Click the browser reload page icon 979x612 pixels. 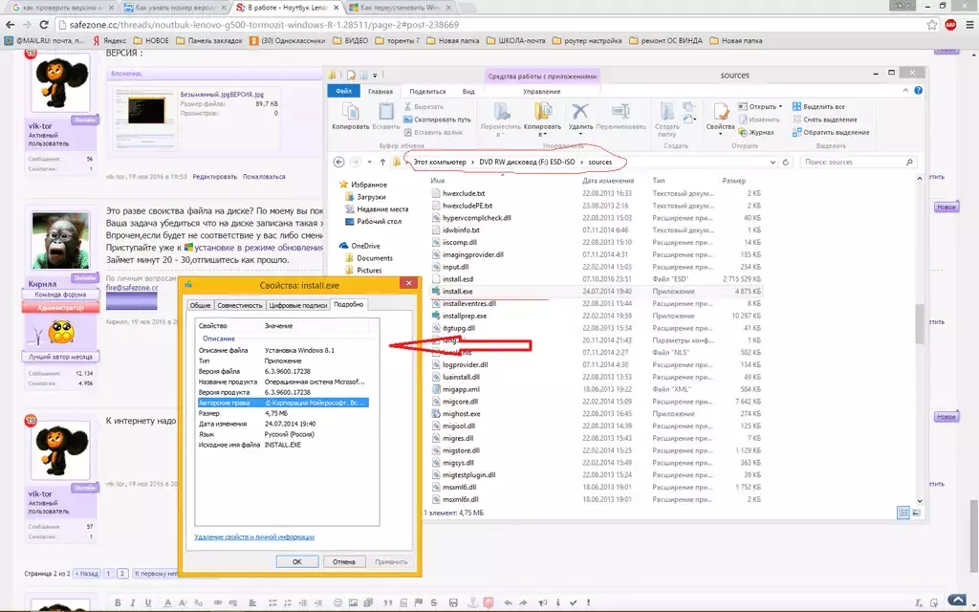(44, 25)
